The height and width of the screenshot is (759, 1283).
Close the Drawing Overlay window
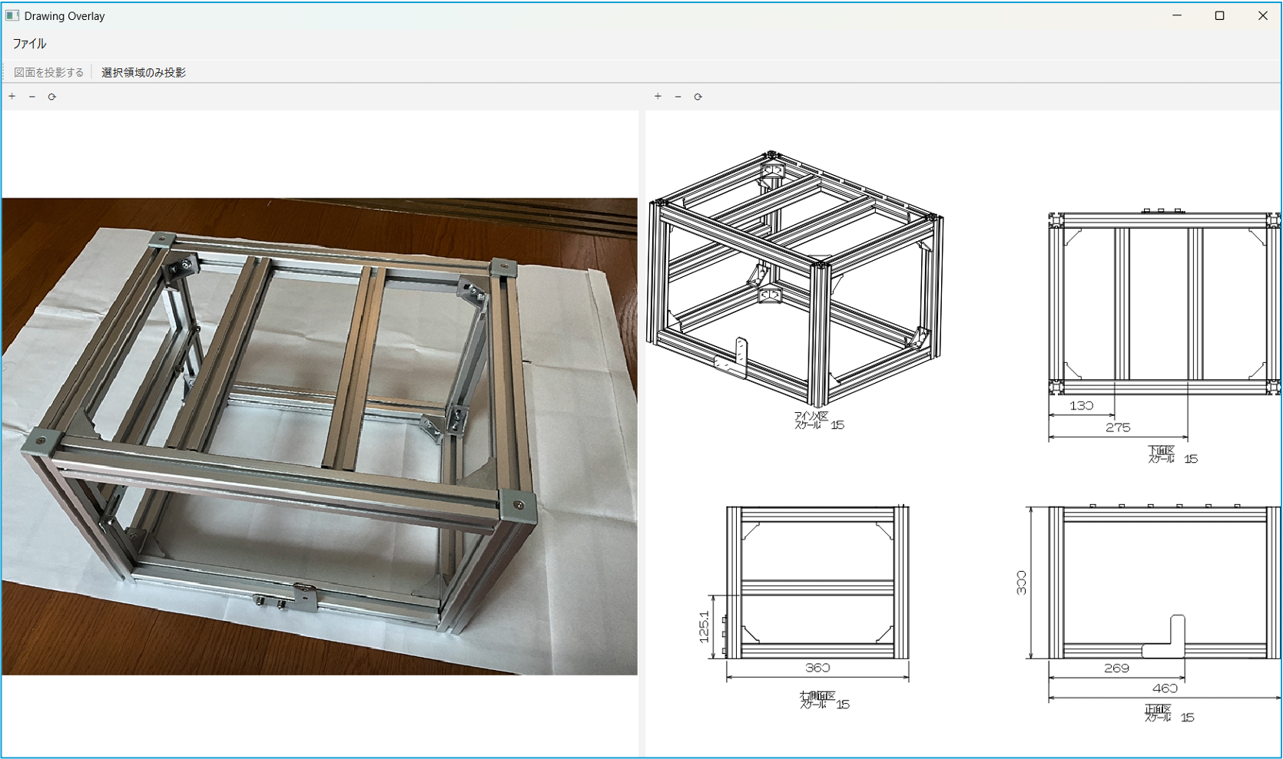[1262, 15]
